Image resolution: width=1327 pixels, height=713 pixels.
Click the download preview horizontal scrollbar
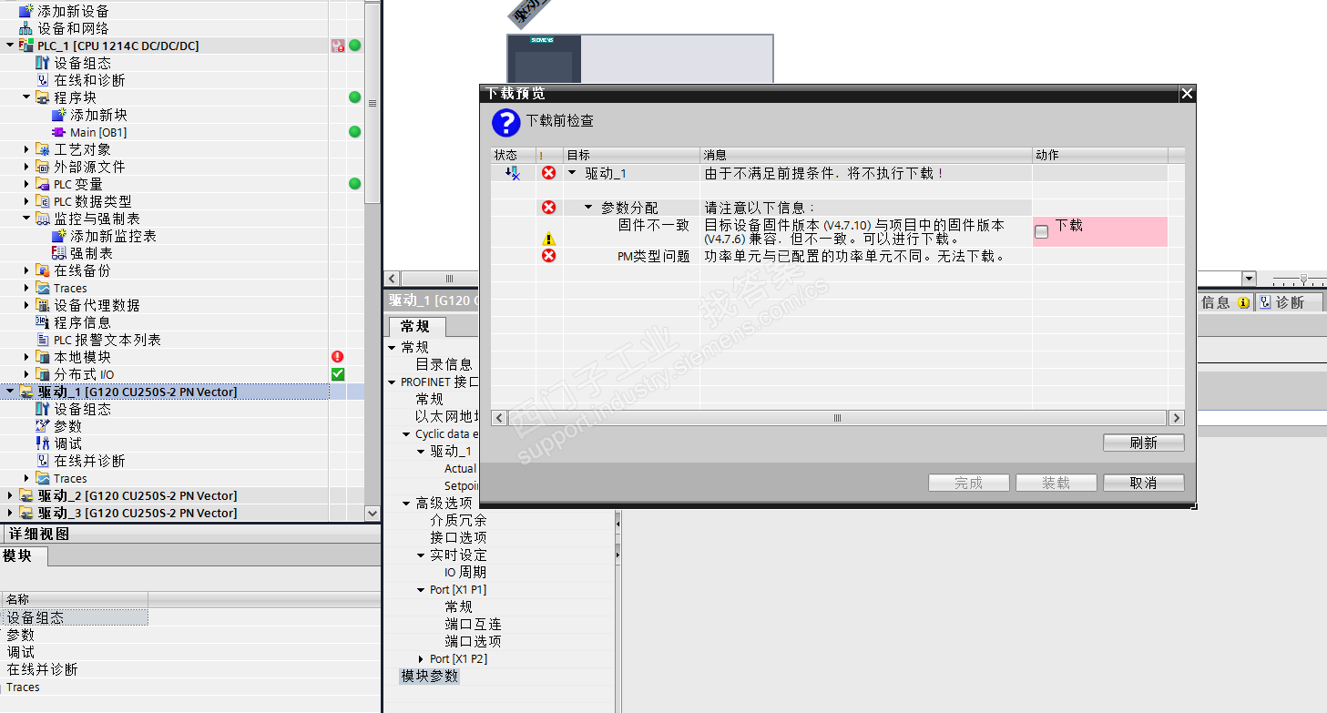837,418
